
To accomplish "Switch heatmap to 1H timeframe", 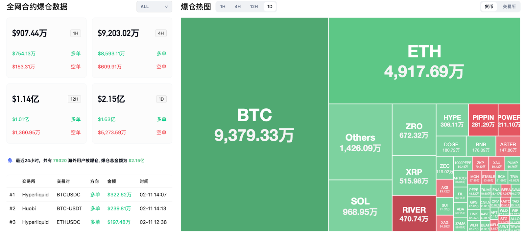I will click(x=223, y=7).
